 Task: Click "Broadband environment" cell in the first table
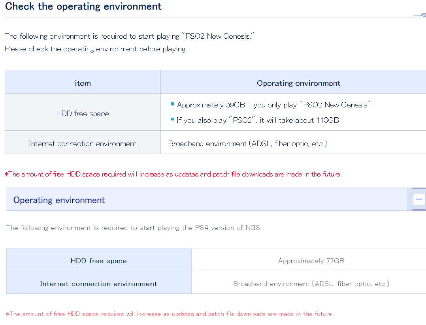(247, 144)
